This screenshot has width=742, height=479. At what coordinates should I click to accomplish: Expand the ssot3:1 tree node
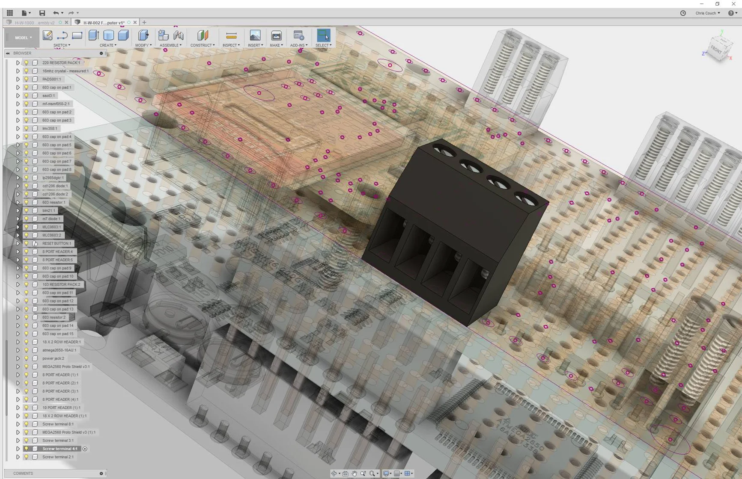click(x=18, y=95)
